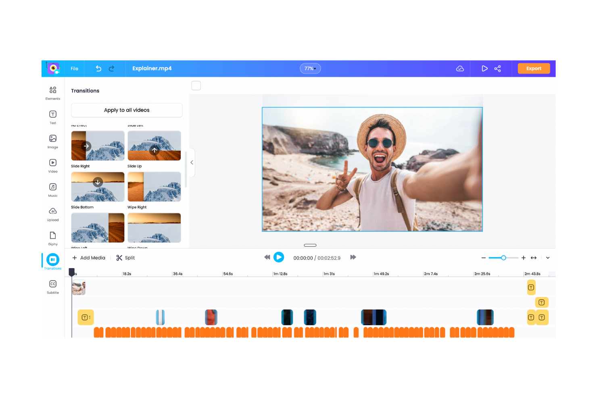The width and height of the screenshot is (597, 398).
Task: Click the Split tool on the timeline
Action: (125, 258)
